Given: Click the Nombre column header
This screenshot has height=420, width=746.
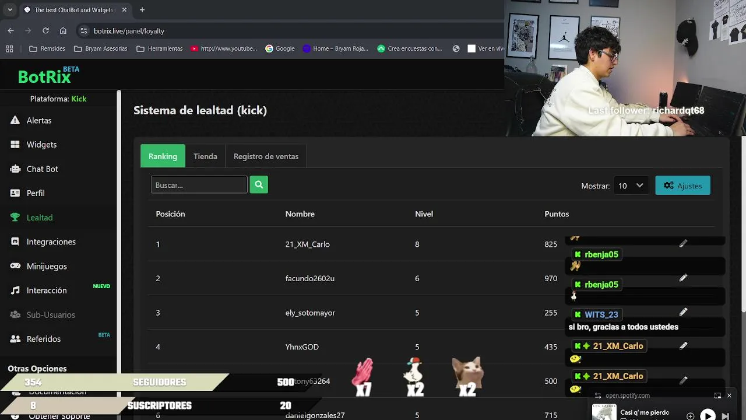Looking at the screenshot, I should (x=300, y=214).
